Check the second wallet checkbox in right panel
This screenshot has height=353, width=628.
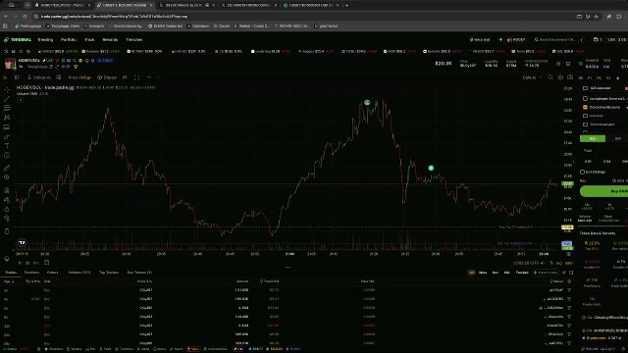click(585, 98)
